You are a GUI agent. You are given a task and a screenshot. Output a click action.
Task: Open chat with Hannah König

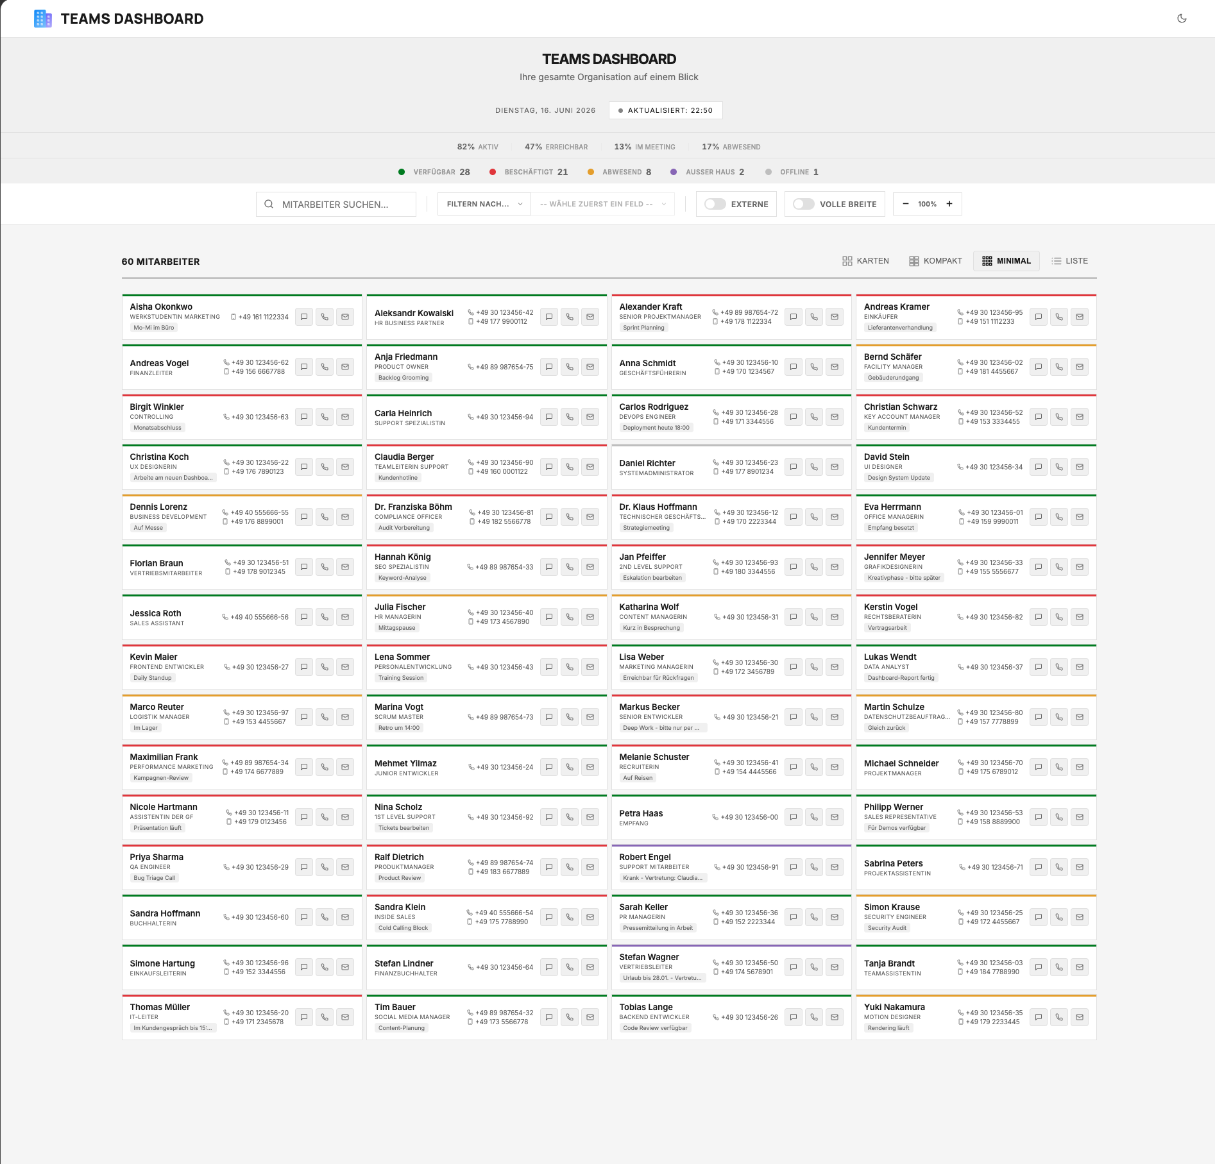549,567
